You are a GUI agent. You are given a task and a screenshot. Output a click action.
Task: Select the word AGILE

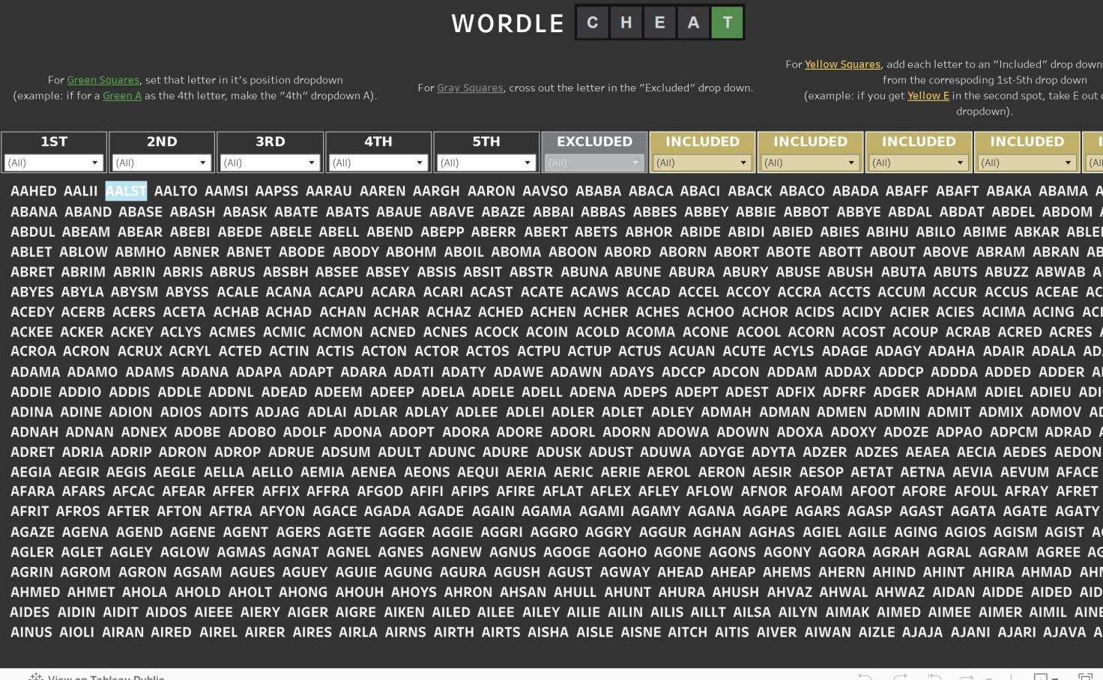[x=868, y=532]
